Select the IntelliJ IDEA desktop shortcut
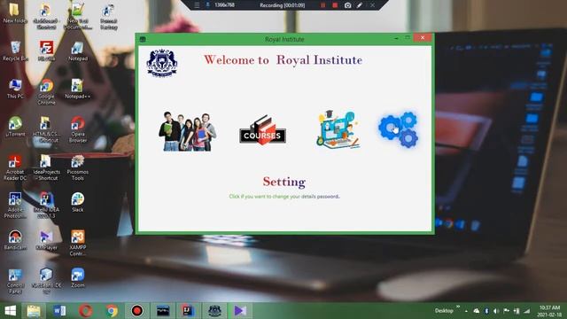This screenshot has width=567, height=319. pyautogui.click(x=46, y=206)
